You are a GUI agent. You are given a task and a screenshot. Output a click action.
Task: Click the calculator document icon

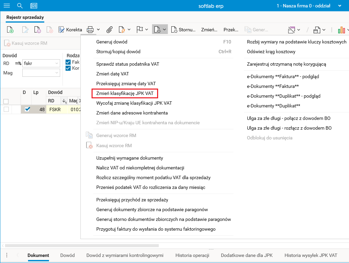point(317,30)
